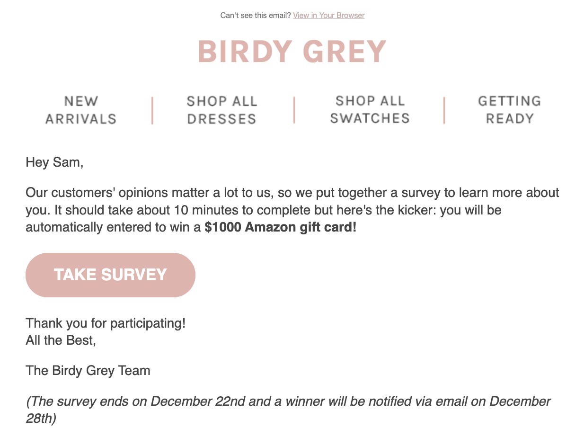Click the "Hey Sam," greeting line

pyautogui.click(x=54, y=162)
